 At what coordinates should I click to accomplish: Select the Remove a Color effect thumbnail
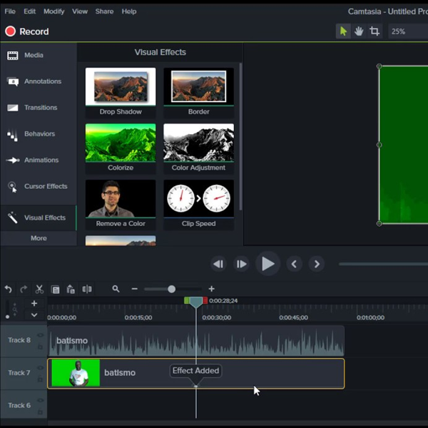pos(121,199)
